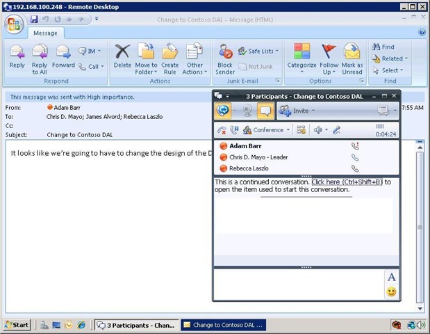Mark the message as Unread
The width and height of the screenshot is (430, 334).
[352, 59]
